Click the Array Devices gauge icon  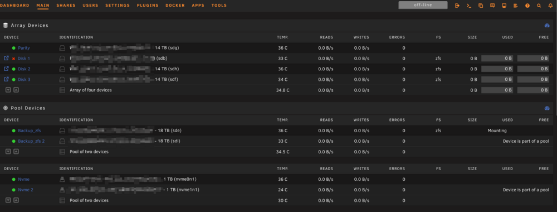[547, 26]
